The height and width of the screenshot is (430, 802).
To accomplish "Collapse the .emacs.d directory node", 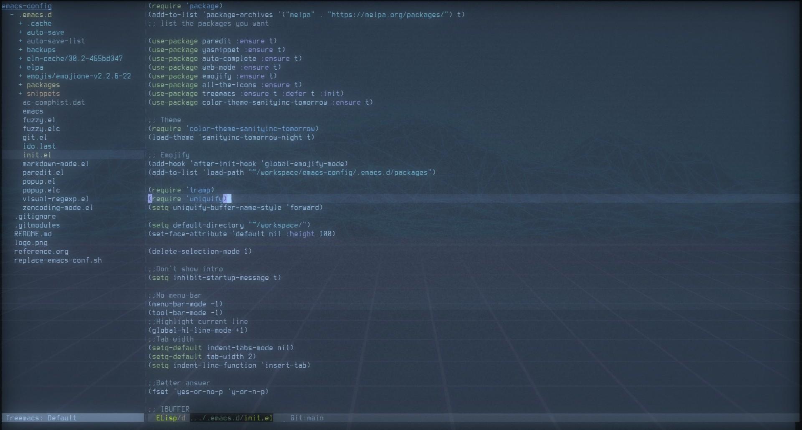I will click(x=12, y=15).
